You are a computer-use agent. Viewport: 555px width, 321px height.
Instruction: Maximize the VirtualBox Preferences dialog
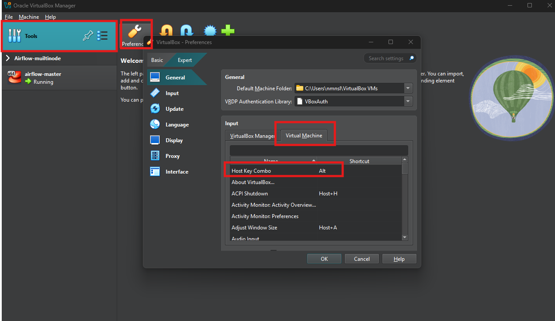(x=391, y=42)
